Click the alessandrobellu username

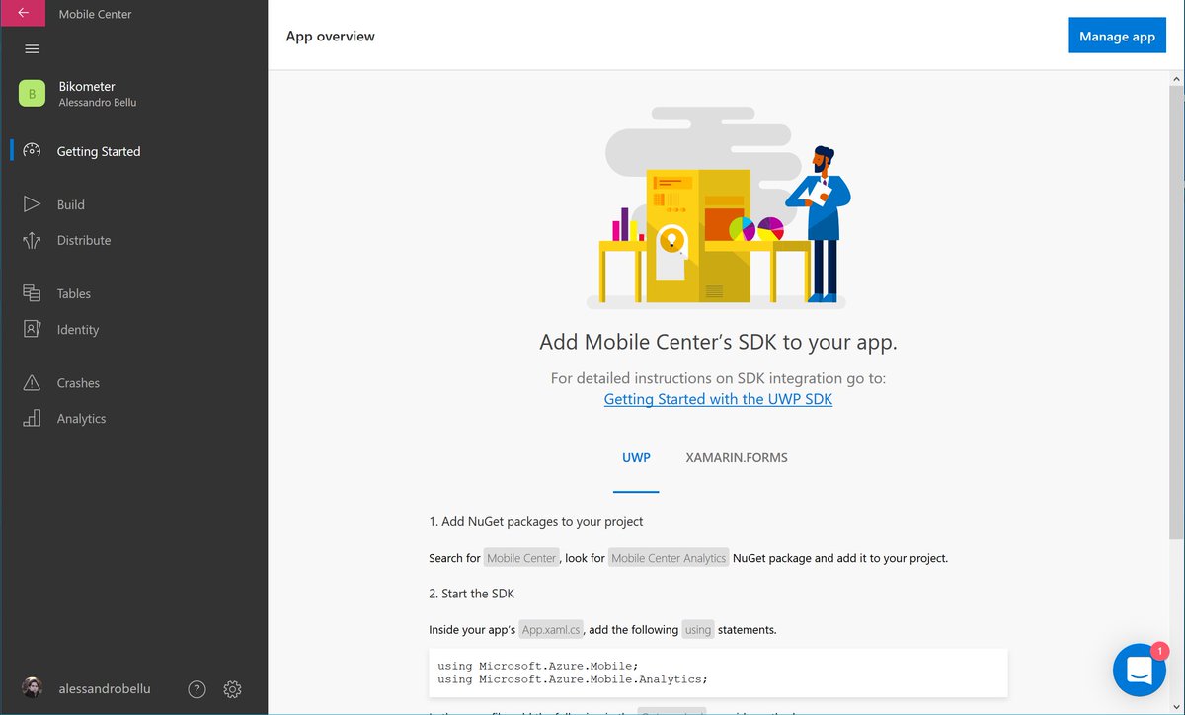point(105,689)
